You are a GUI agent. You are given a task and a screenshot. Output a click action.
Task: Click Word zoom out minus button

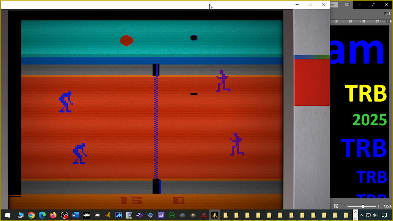point(345,206)
